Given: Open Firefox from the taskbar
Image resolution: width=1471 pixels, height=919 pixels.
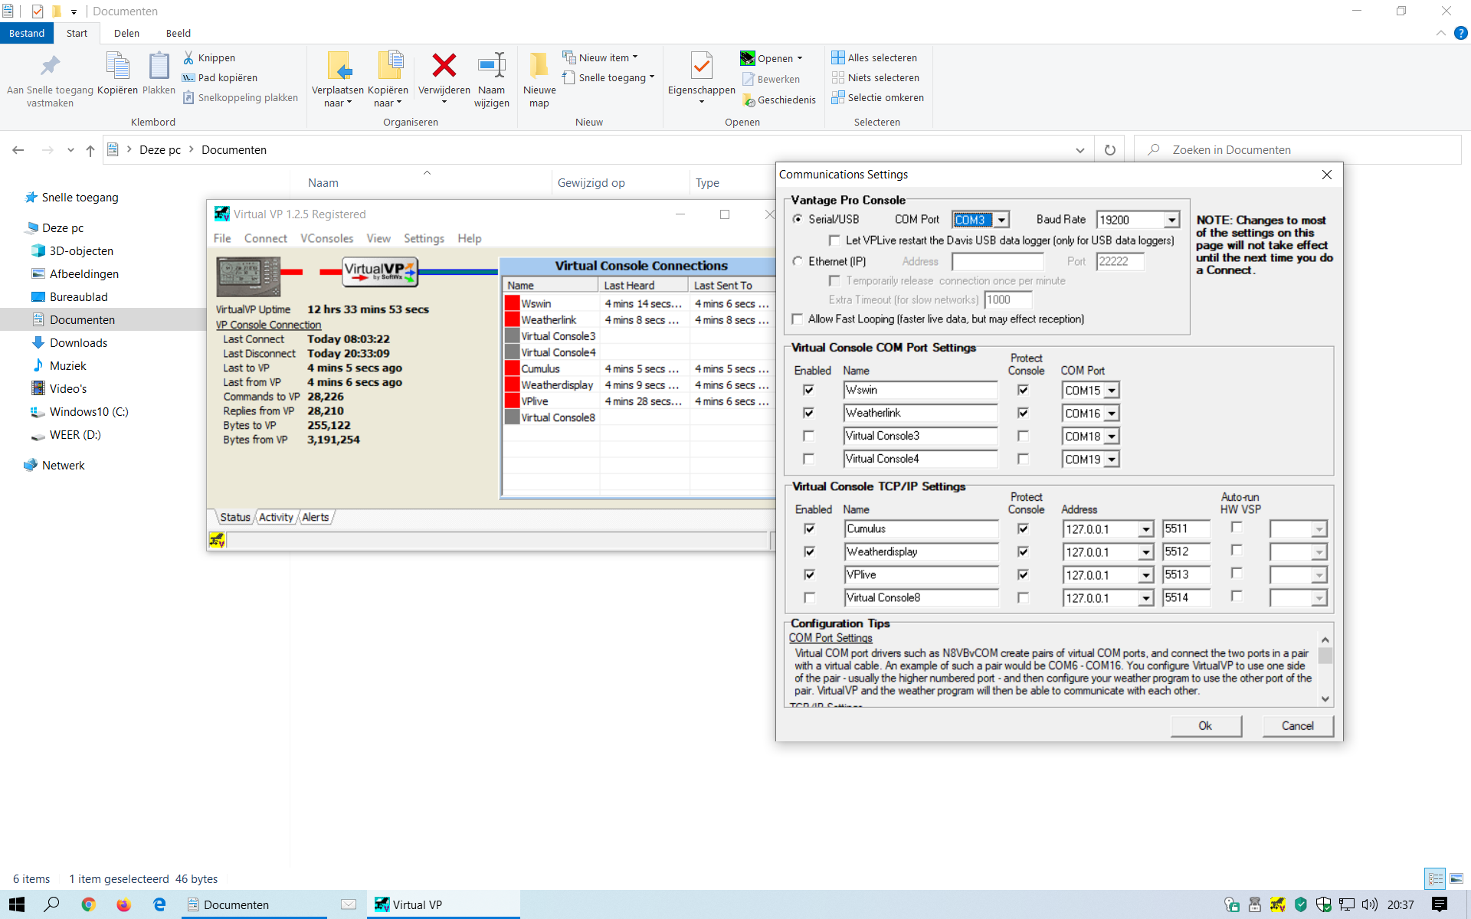Looking at the screenshot, I should 123,904.
